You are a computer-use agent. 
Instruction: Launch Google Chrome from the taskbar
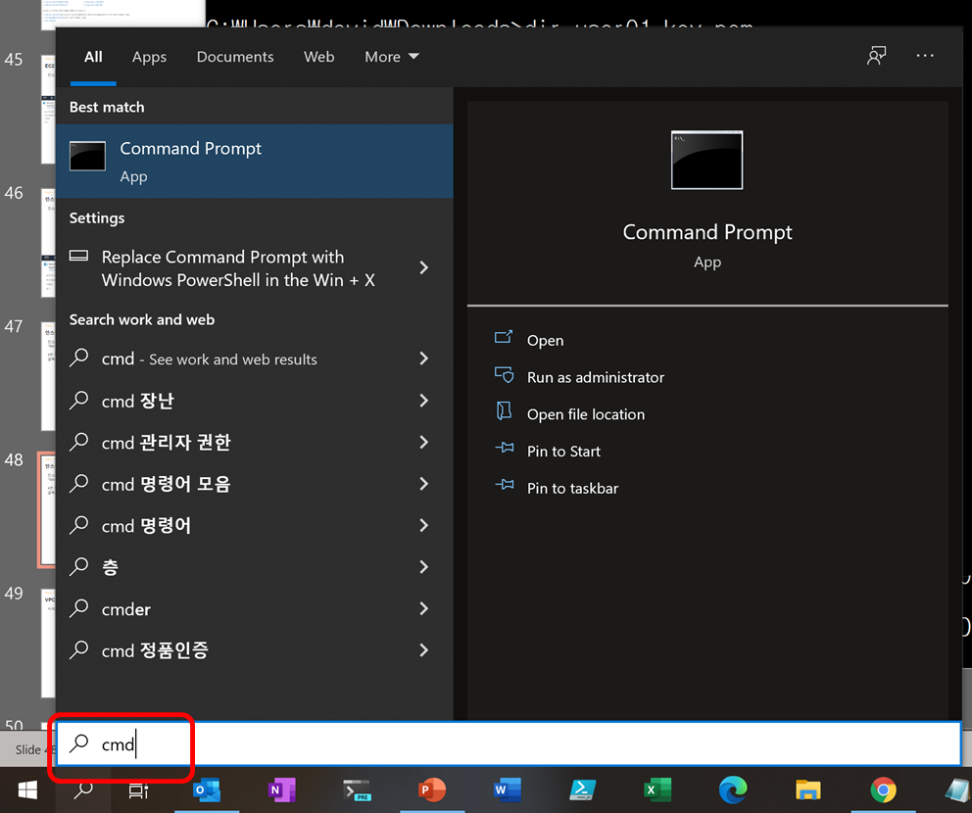pyautogui.click(x=883, y=789)
